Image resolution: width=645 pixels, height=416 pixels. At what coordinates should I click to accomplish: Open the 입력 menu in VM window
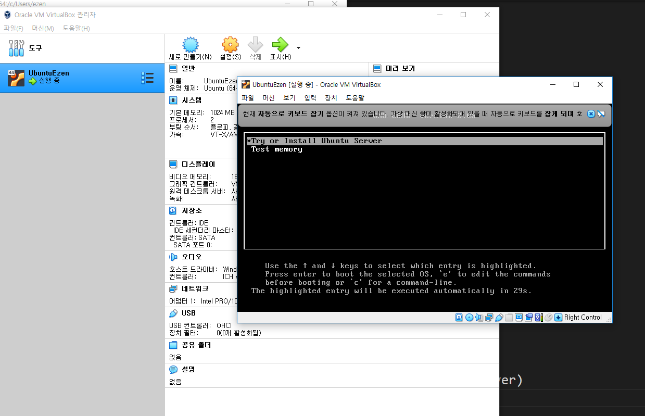310,98
